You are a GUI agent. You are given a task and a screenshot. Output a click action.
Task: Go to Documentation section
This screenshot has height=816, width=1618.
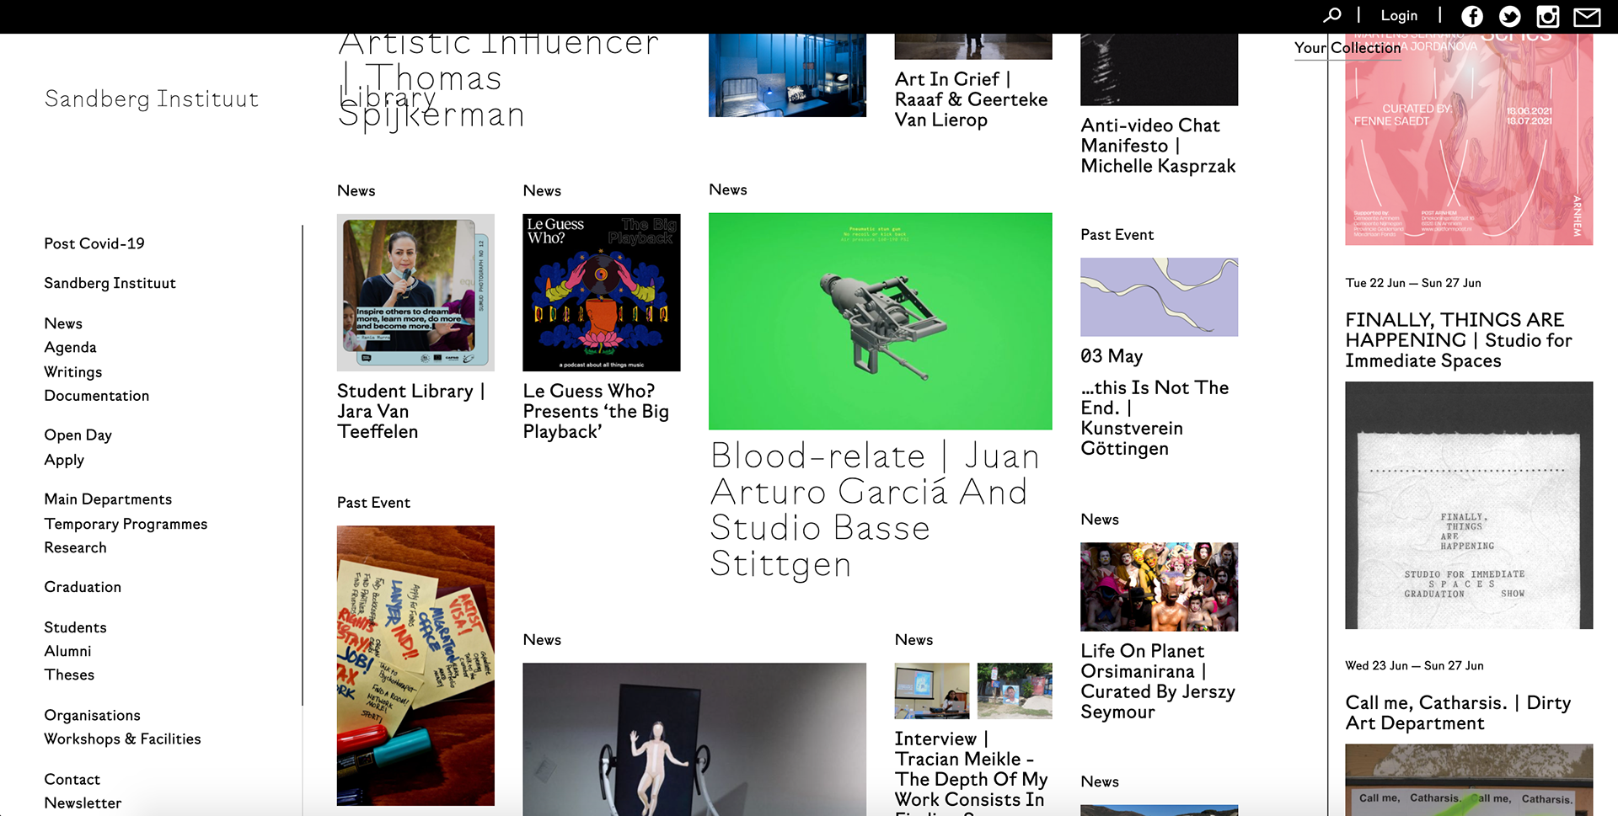[x=96, y=396]
